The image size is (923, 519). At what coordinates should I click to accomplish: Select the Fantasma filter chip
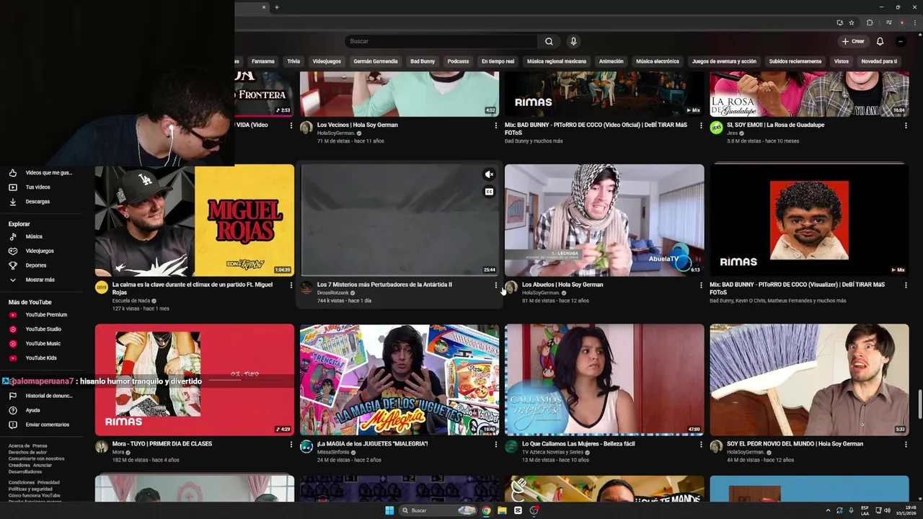point(263,61)
